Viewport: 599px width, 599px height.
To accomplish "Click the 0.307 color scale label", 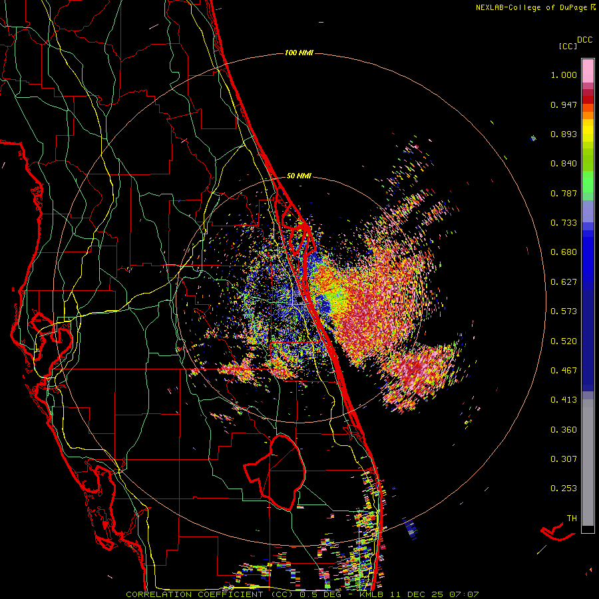I will 564,459.
